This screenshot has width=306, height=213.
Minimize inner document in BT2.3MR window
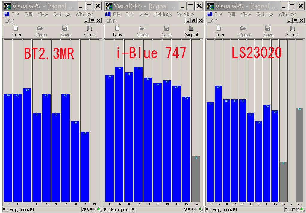point(87,20)
